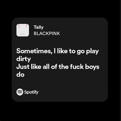Click the lyric word "go"
Viewport: 121px width, 121px height.
coord(81,52)
